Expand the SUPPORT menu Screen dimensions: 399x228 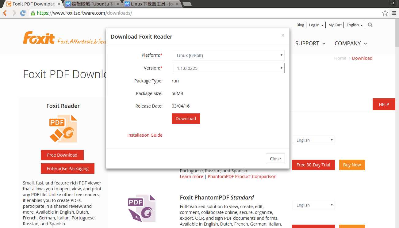(310, 44)
